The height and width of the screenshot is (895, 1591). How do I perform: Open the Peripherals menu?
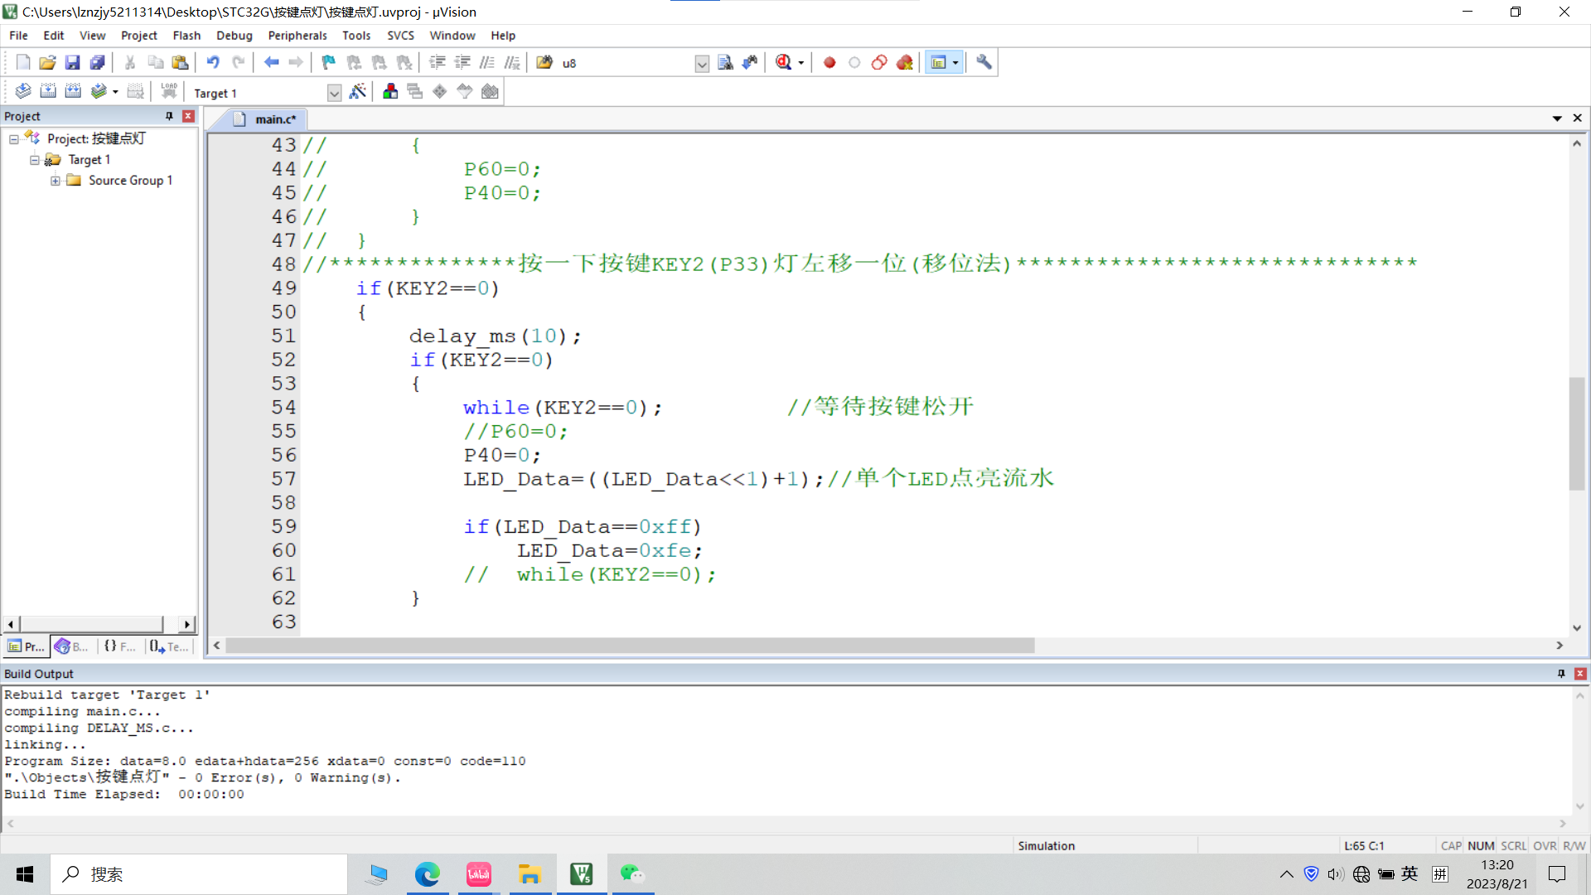click(297, 36)
